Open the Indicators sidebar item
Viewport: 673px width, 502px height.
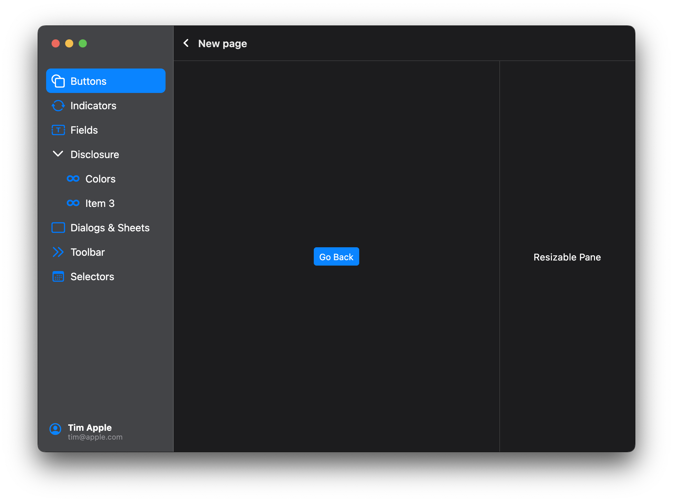click(93, 105)
